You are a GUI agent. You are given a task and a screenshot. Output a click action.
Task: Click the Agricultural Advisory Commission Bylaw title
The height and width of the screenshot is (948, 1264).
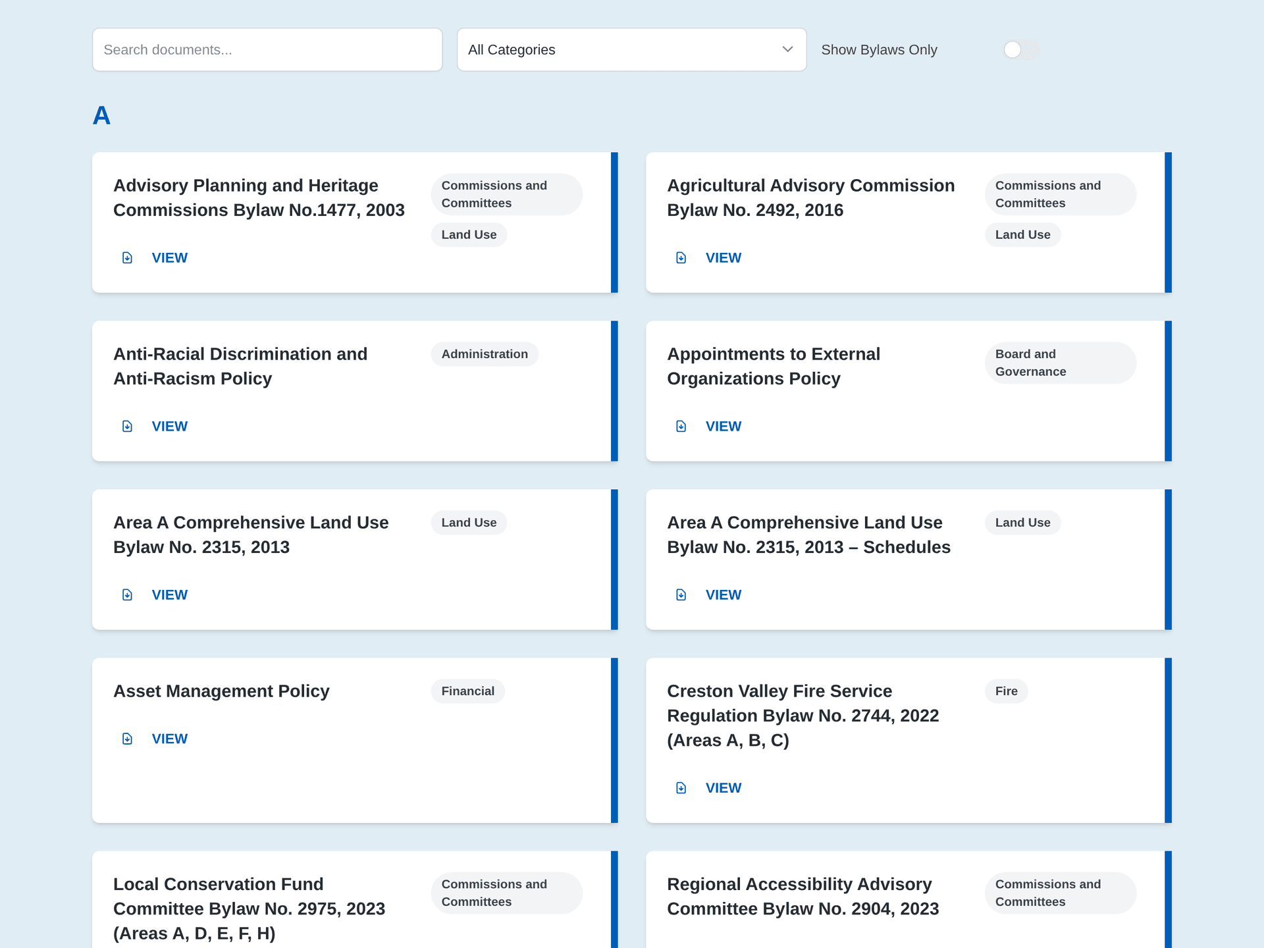click(810, 197)
